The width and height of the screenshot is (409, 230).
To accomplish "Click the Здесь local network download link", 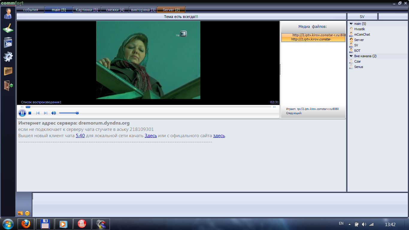I will [x=151, y=136].
